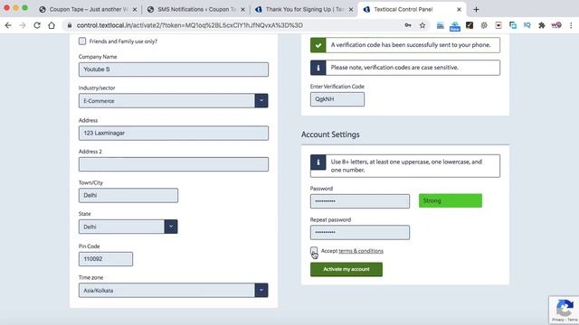The width and height of the screenshot is (579, 325).
Task: Click the Delhi state select box
Action: tap(128, 227)
